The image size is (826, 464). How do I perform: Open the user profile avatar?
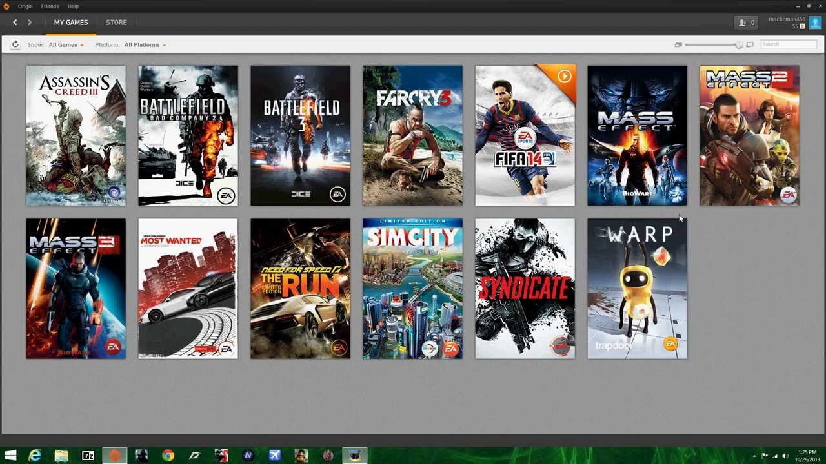click(x=814, y=23)
